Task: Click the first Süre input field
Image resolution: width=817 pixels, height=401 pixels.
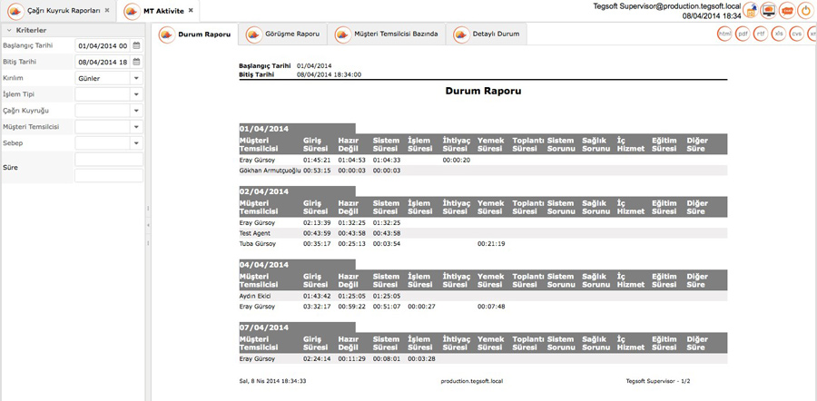Action: point(109,160)
